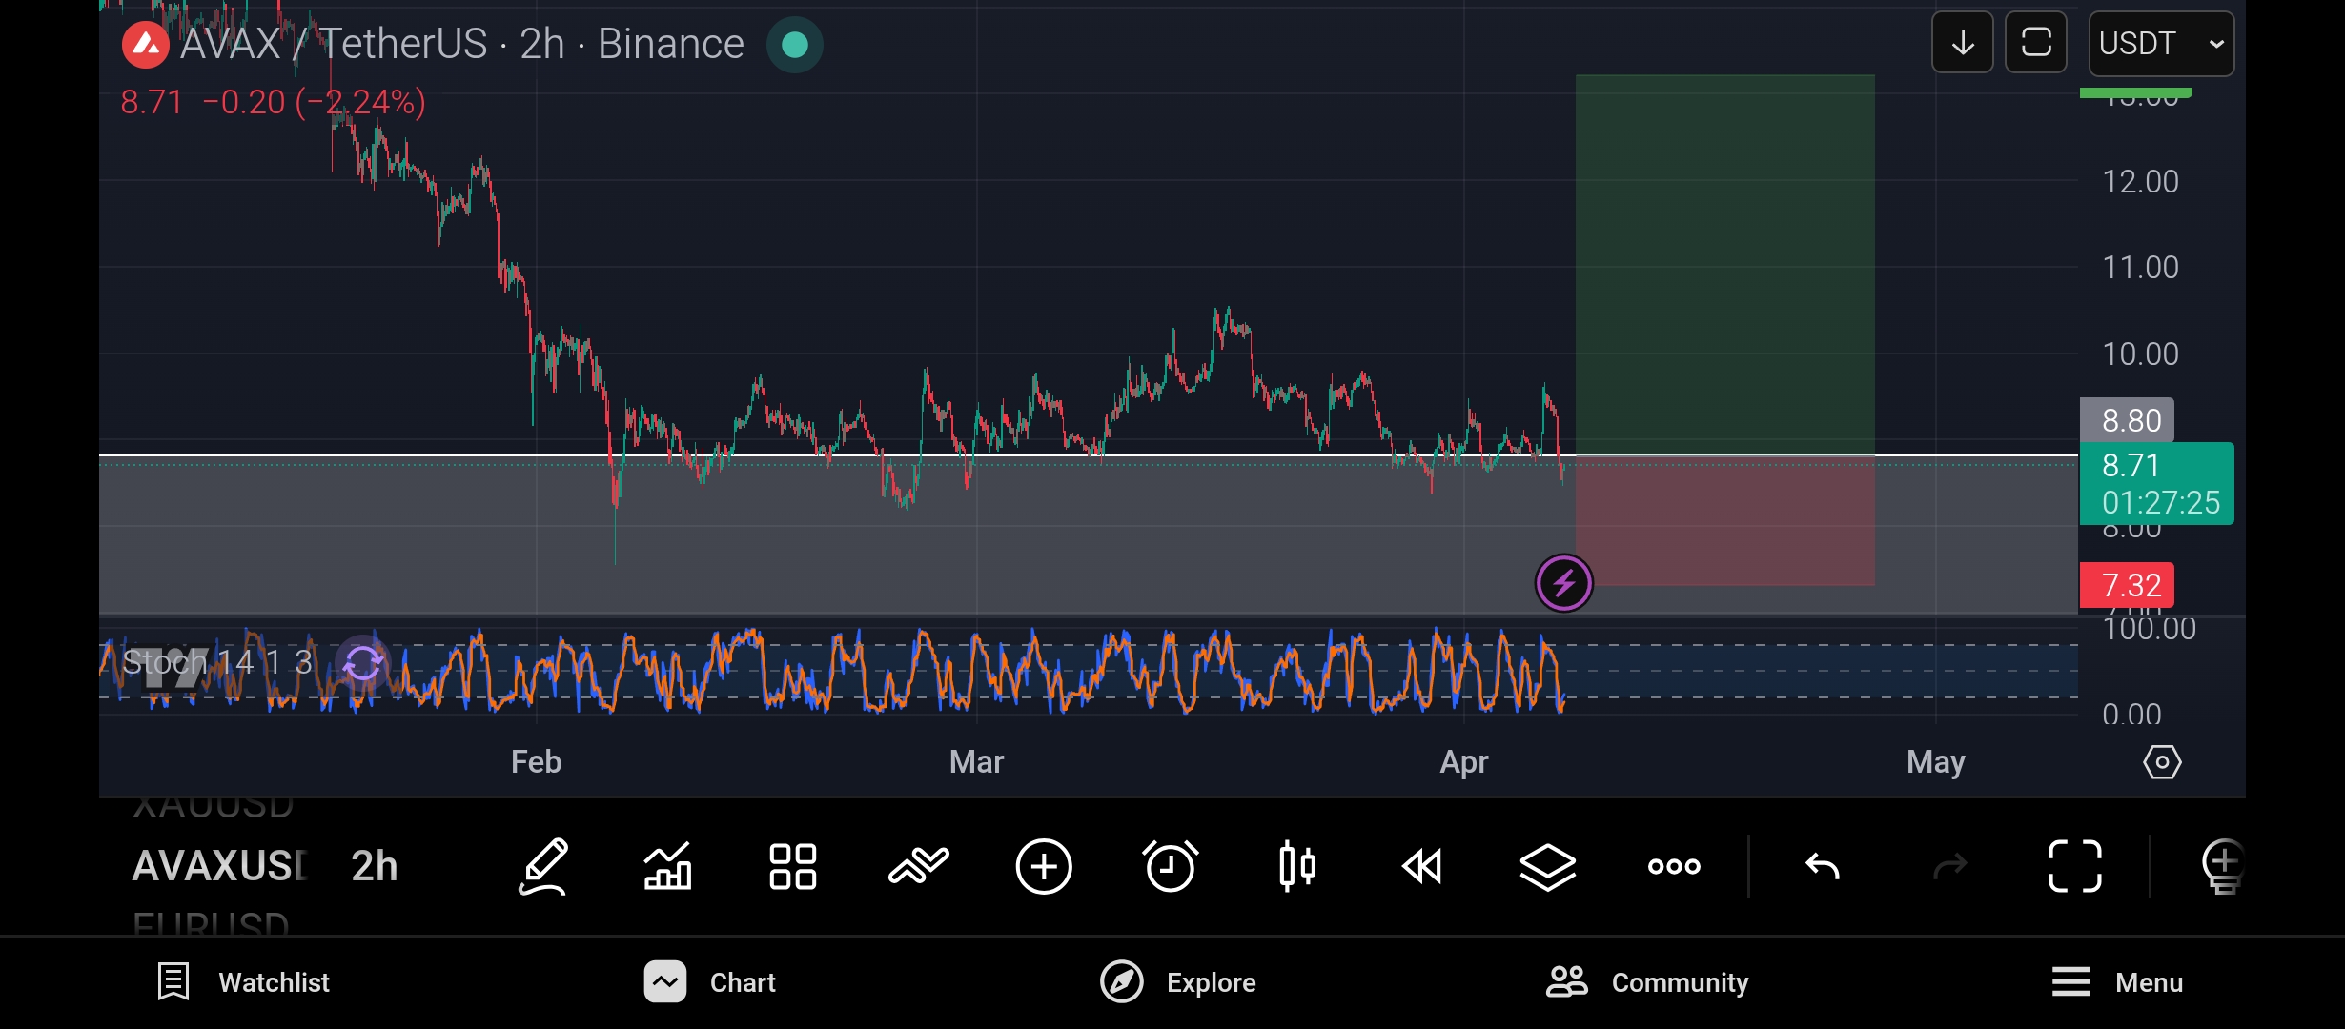
Task: Tap the green 8.71 current price label
Action: coord(2156,484)
